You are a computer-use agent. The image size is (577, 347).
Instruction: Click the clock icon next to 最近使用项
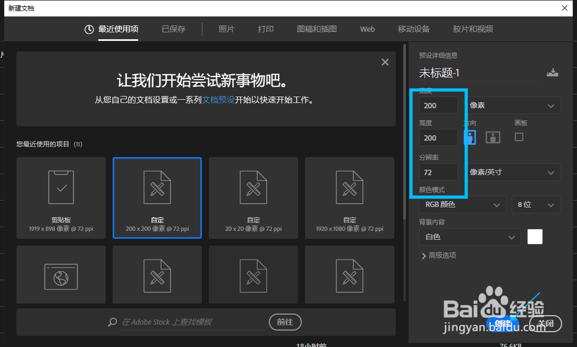pos(89,29)
